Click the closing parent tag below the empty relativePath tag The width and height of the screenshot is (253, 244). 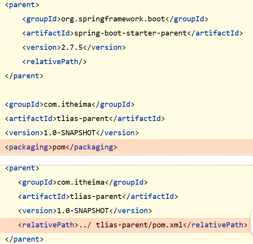(24, 76)
